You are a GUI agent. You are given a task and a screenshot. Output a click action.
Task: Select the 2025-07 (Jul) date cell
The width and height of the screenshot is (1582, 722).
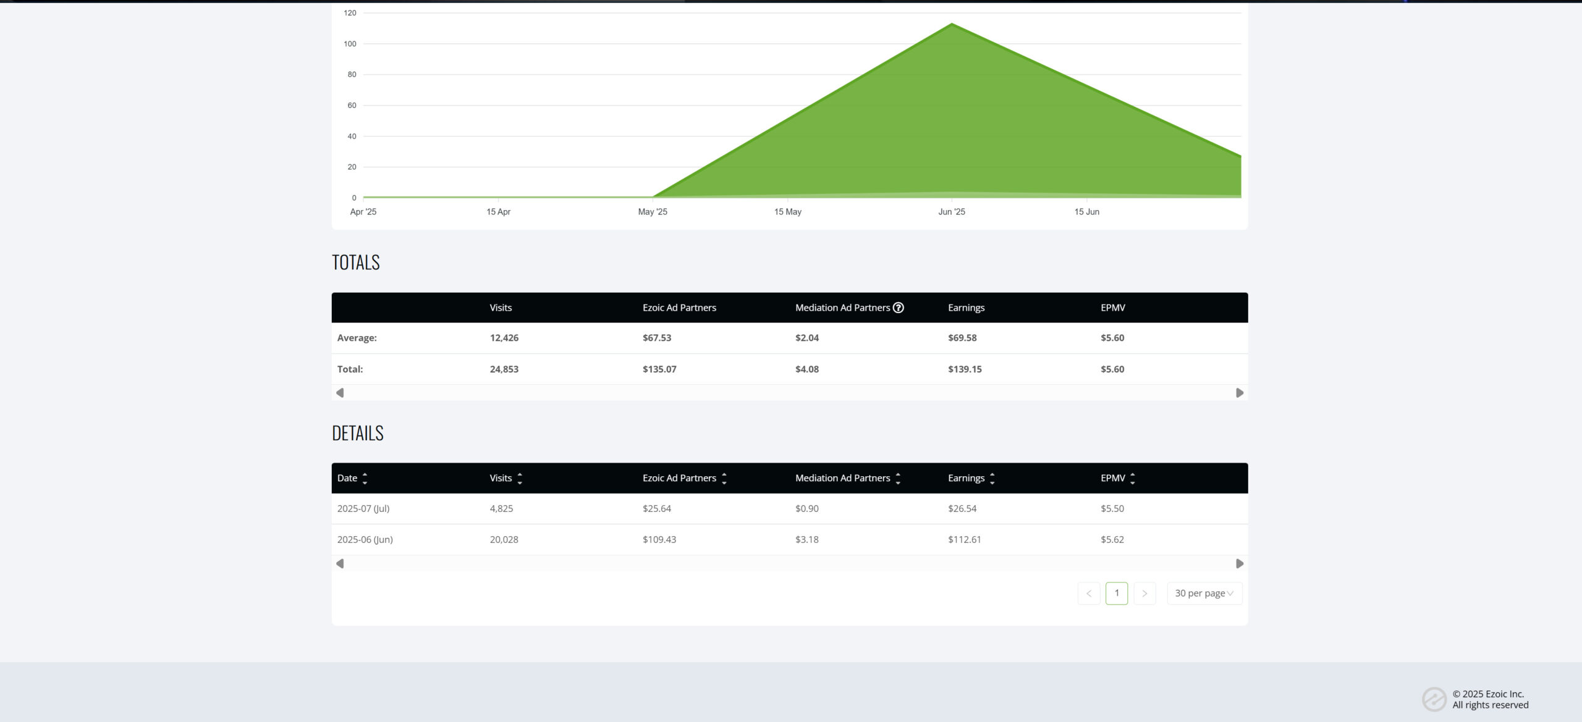click(363, 509)
